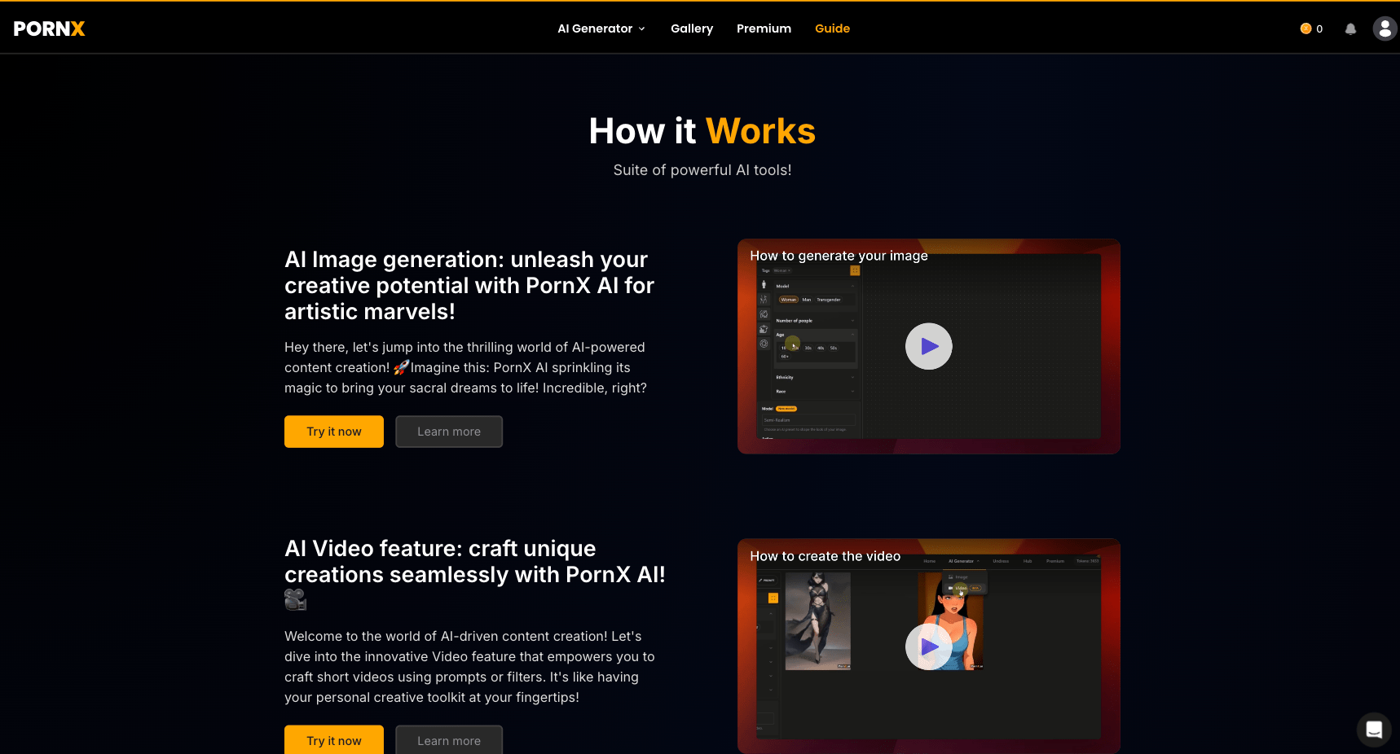Click the 'How it Works' page title
This screenshot has width=1400, height=754.
tap(702, 131)
